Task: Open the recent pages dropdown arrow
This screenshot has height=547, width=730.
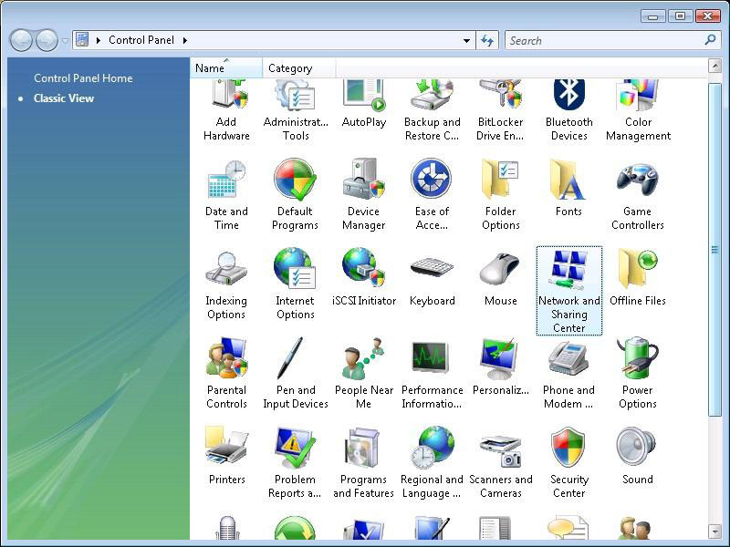Action: [x=65, y=40]
